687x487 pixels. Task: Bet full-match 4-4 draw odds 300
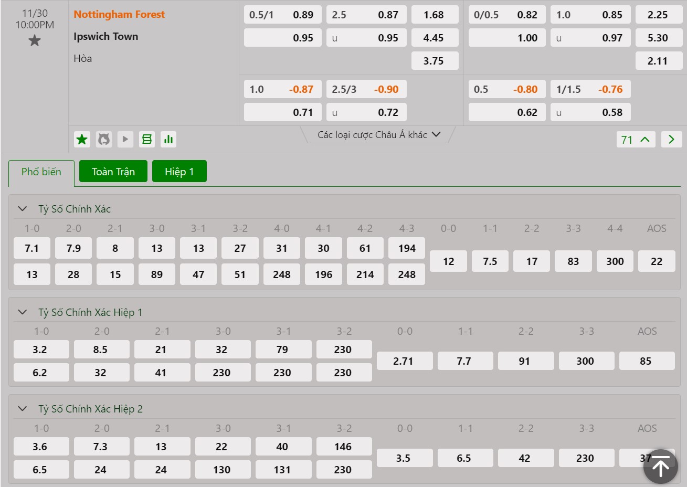(x=615, y=261)
